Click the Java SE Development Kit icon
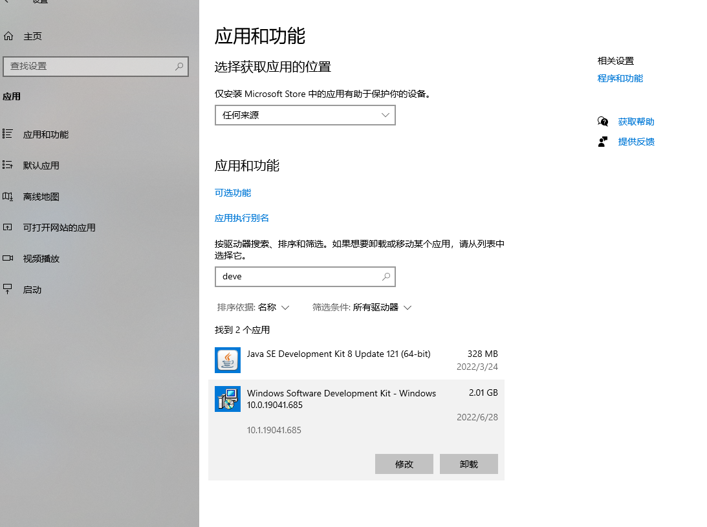The height and width of the screenshot is (527, 707). (227, 360)
